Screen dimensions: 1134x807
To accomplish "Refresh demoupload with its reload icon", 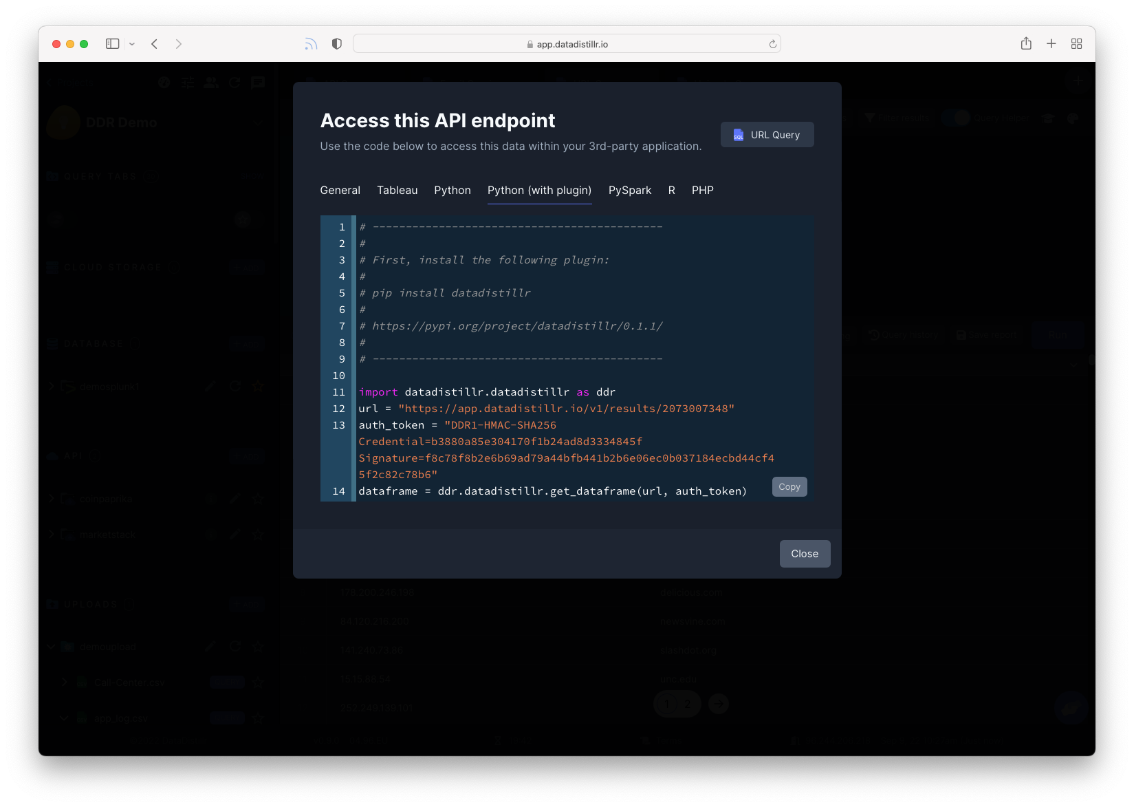I will click(x=235, y=647).
